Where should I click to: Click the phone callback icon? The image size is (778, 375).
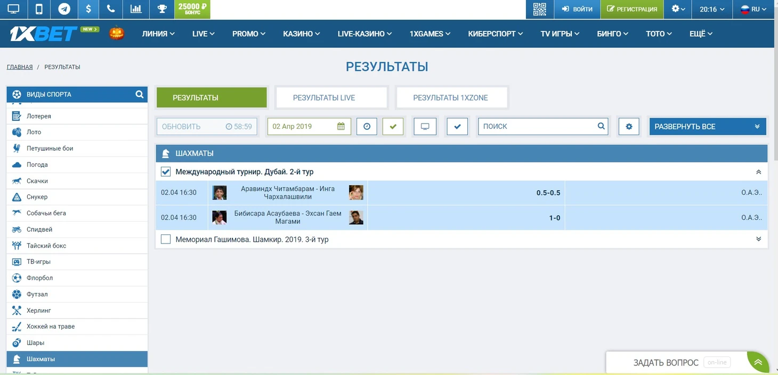point(111,9)
